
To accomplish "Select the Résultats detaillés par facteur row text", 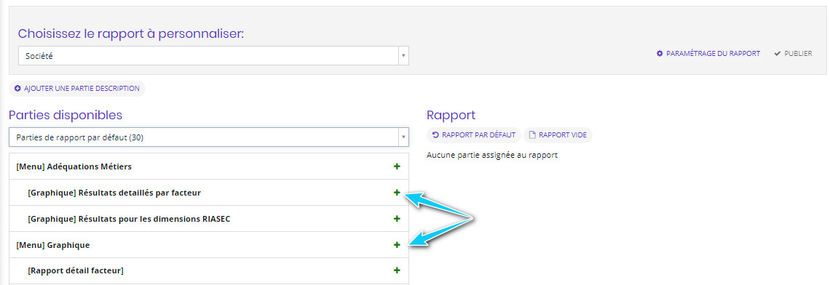I will (x=114, y=193).
